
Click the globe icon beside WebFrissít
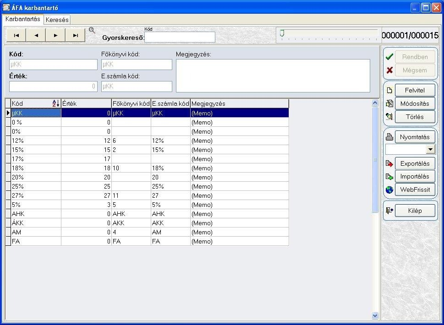389,190
